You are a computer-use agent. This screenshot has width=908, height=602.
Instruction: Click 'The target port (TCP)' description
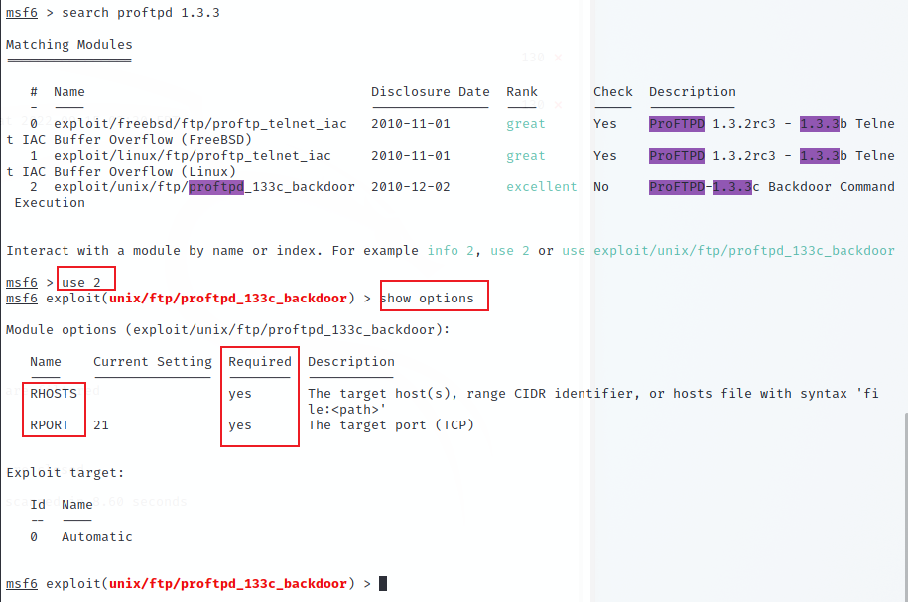[x=391, y=425]
